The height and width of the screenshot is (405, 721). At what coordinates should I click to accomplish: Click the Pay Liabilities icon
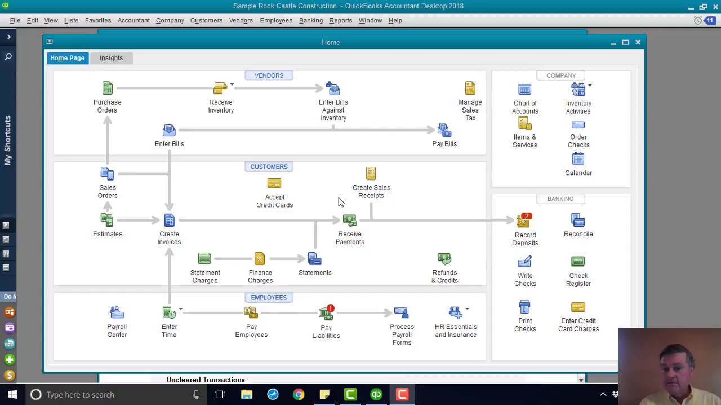[326, 313]
